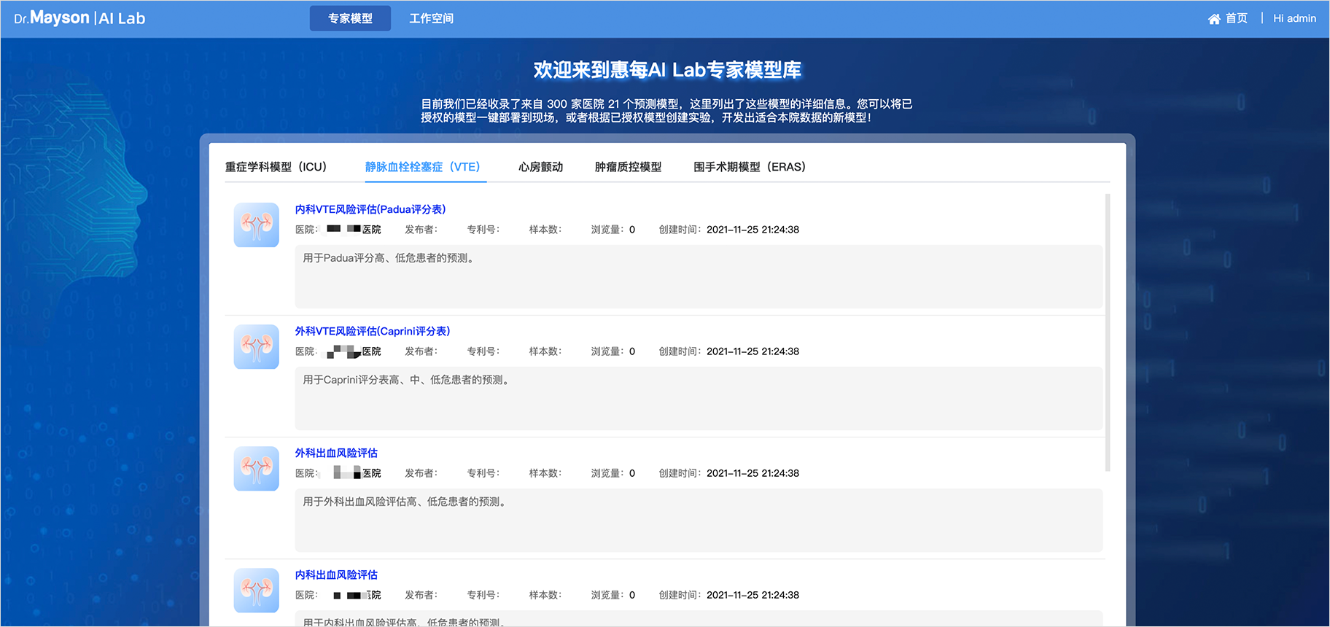Click the kidney icon for Caprini评分表 model
This screenshot has width=1330, height=627.
click(x=256, y=346)
